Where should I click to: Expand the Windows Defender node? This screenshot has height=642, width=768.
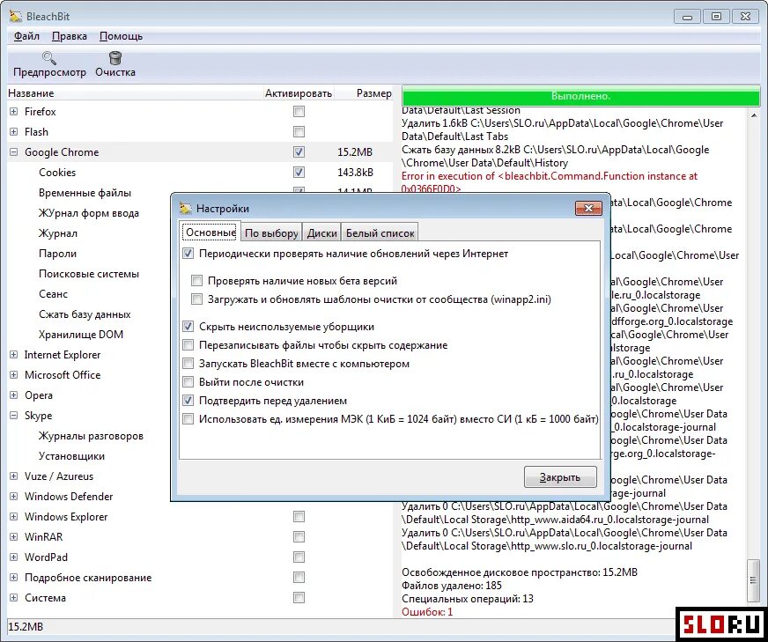[14, 497]
